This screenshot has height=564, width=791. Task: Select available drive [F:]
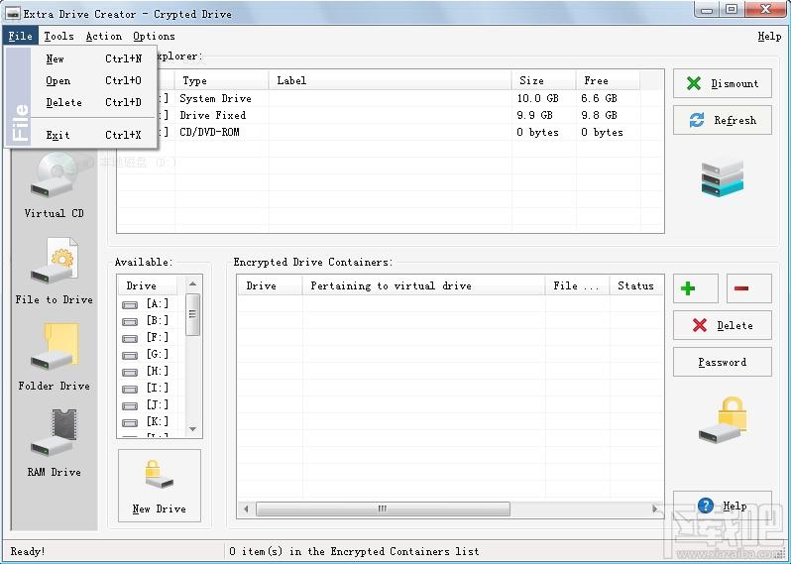tap(158, 337)
